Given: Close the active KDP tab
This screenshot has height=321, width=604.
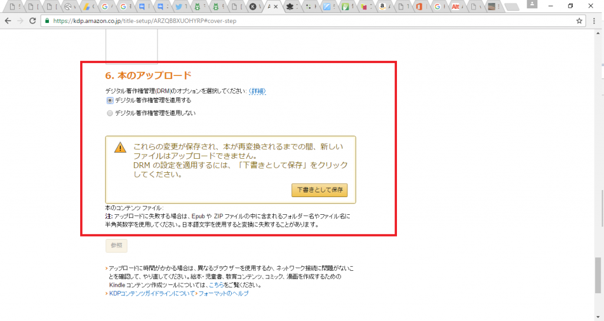Looking at the screenshot, I should (275, 6).
